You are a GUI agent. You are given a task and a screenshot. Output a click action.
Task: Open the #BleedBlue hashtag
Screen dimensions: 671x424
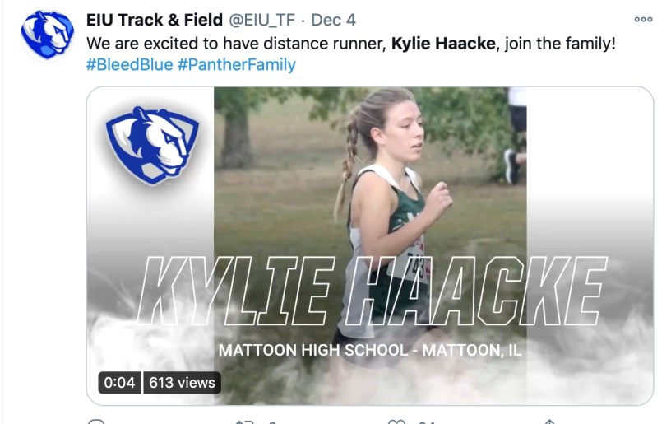pyautogui.click(x=129, y=64)
